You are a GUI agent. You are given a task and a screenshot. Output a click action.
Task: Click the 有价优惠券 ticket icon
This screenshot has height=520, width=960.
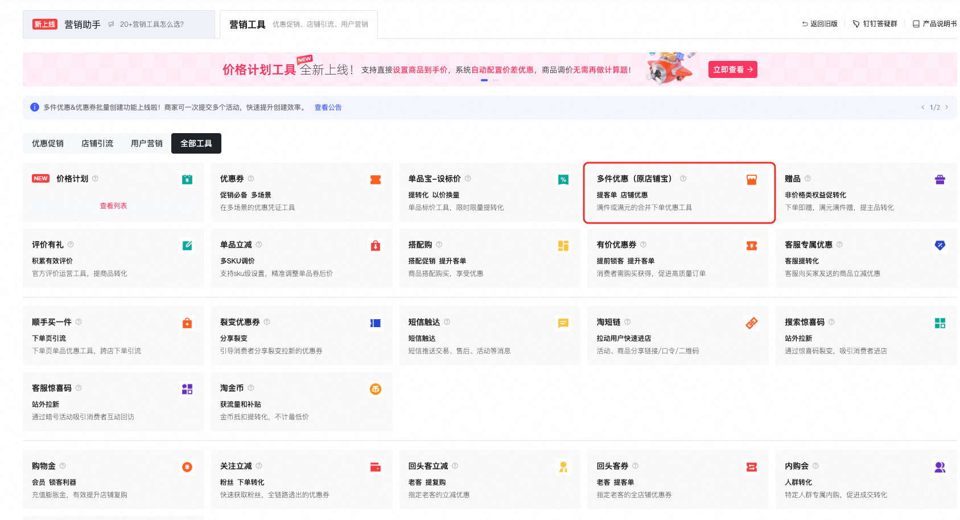tap(752, 246)
